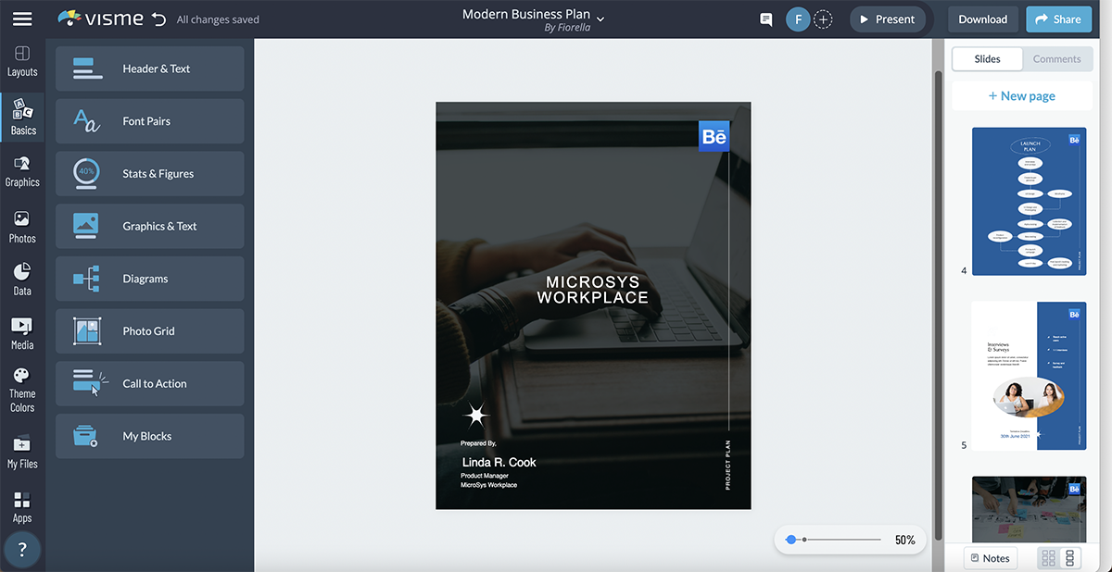
Task: Click the Download button
Action: (x=982, y=19)
